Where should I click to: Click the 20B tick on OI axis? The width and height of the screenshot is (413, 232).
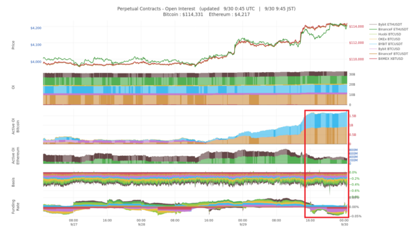coord(352,84)
